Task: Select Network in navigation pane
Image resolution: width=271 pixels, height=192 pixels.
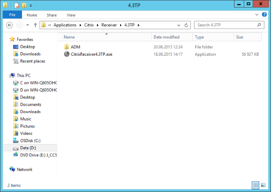Action: click(24, 170)
